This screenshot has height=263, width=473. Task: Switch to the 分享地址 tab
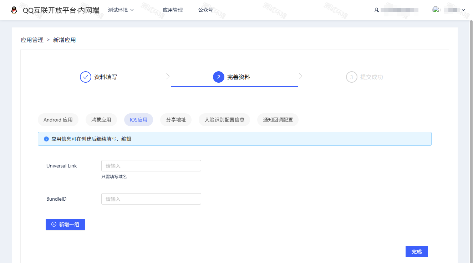(176, 120)
